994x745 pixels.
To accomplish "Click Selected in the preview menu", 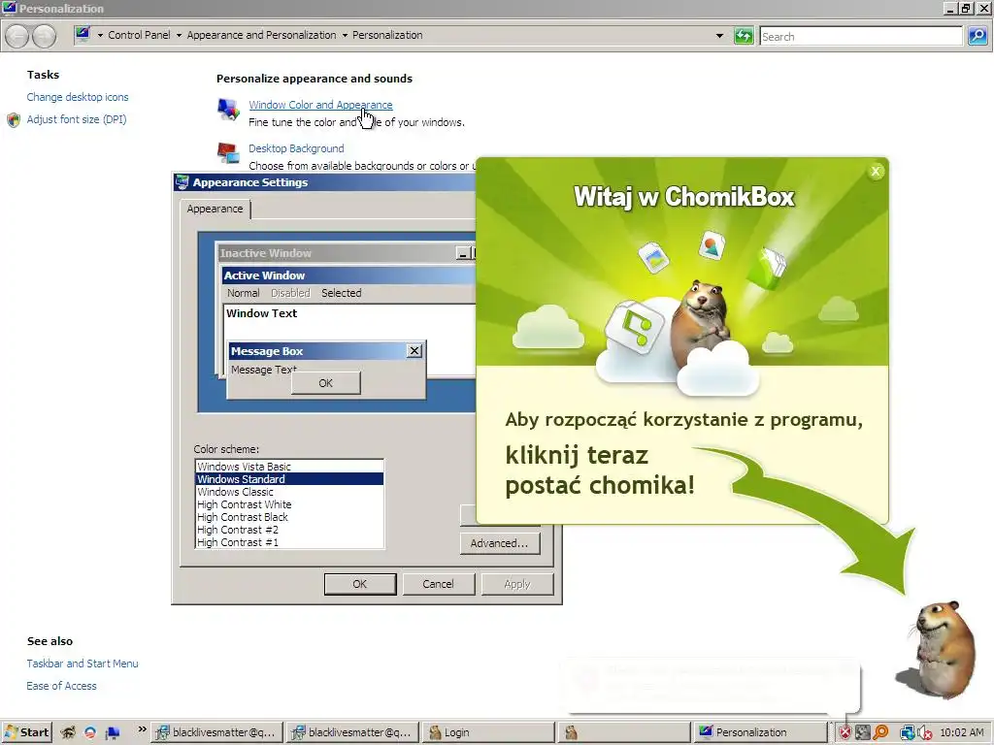I will (x=341, y=293).
